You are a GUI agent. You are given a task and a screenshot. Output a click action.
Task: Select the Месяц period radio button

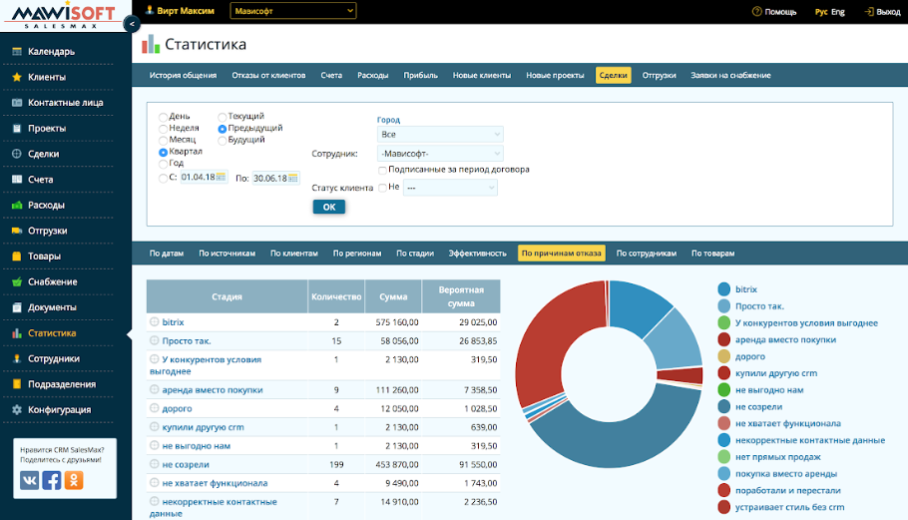click(x=164, y=140)
